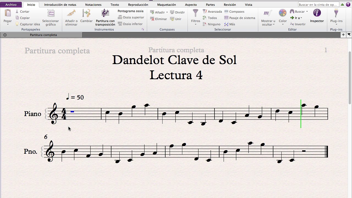Click Compases select button
Image resolution: width=352 pixels, height=198 pixels.
234,12
